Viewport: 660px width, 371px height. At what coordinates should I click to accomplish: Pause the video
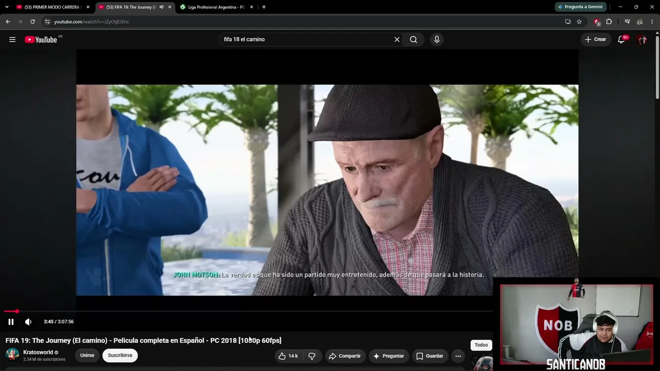click(x=11, y=322)
